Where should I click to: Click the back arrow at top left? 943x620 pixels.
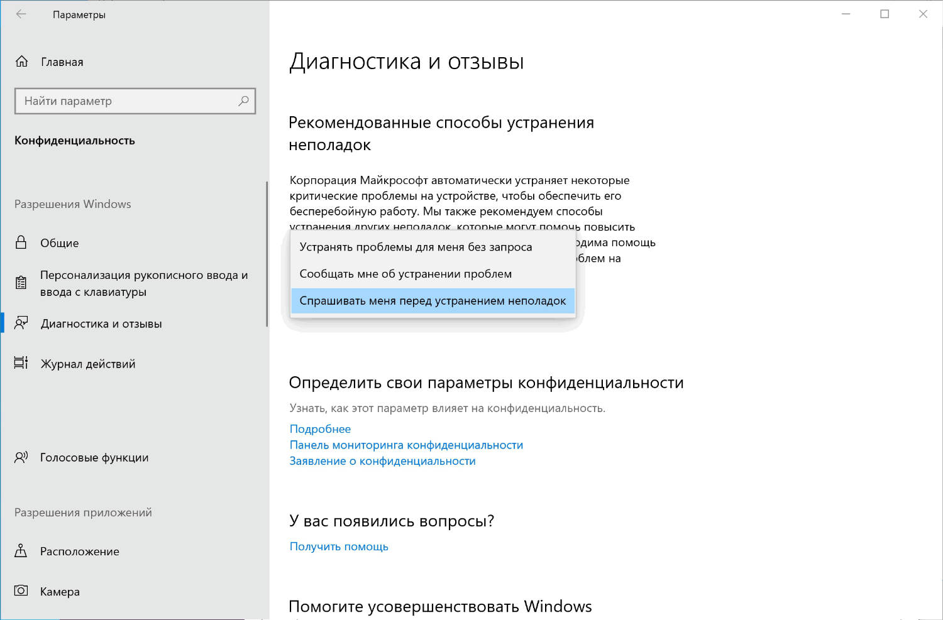pyautogui.click(x=20, y=14)
